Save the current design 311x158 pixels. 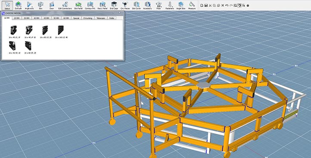[x=206, y=6]
